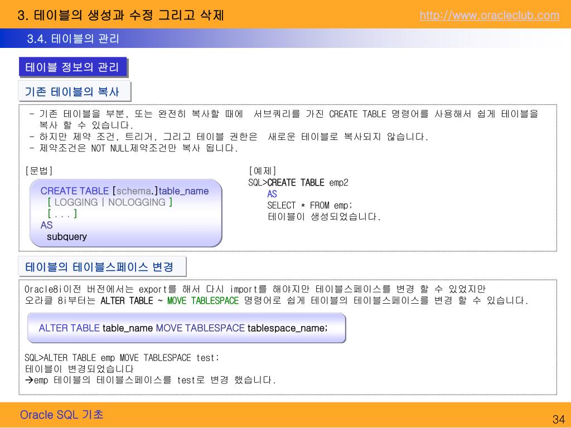571x428 pixels.
Task: Click the '[문법]' label
Action: tap(39, 171)
